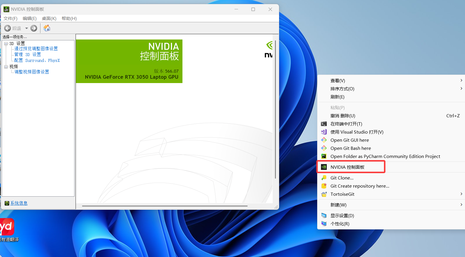
Task: Click the vertical scrollbar in NVIDIA panel
Action: (275, 109)
